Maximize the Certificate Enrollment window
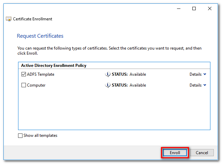The height and width of the screenshot is (164, 222). [x=194, y=8]
